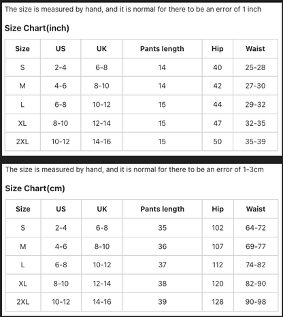Click the 25-28 waist cell
Image resolution: width=283 pixels, height=317 pixels.
[x=255, y=67]
